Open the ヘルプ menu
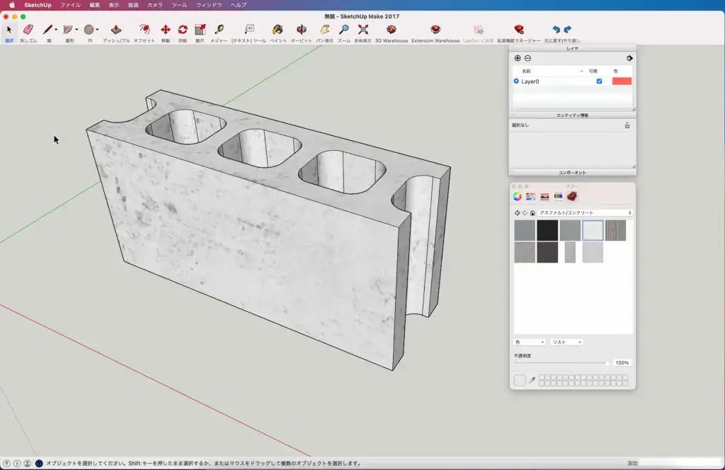 pos(239,5)
